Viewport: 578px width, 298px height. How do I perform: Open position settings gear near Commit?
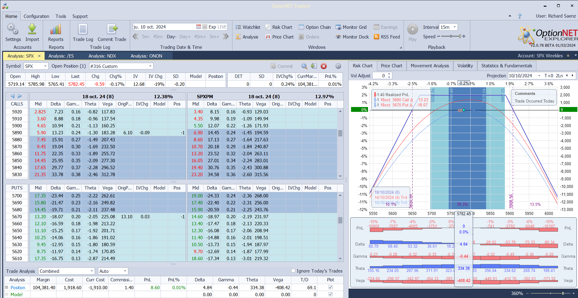point(338,66)
